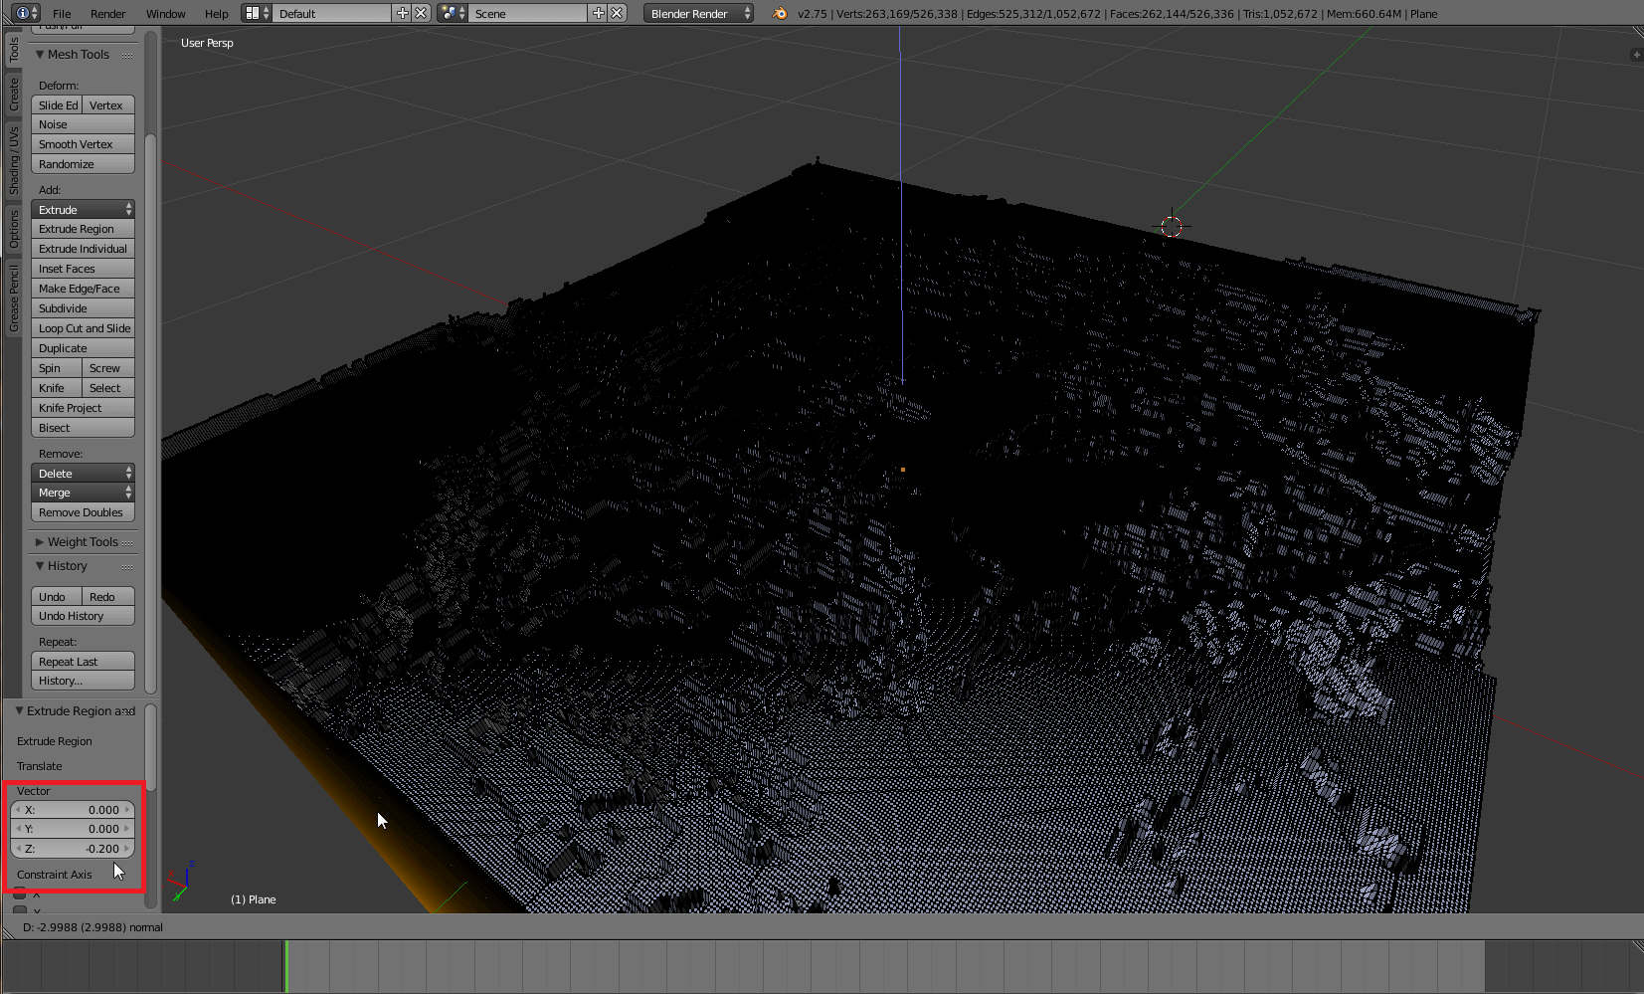Expand the Weight Tools panel
The width and height of the screenshot is (1644, 994).
click(40, 542)
